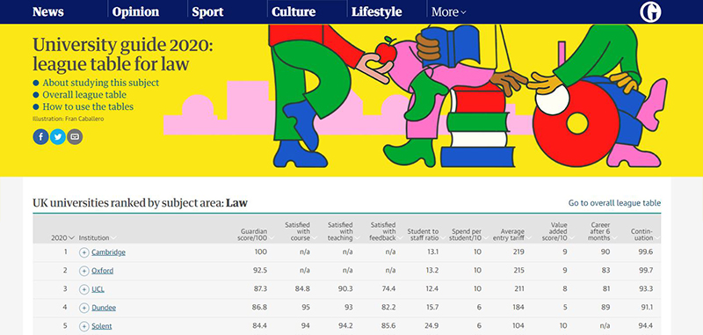The height and width of the screenshot is (335, 703).
Task: Expand Oxford row plus icon
Action: coord(83,271)
